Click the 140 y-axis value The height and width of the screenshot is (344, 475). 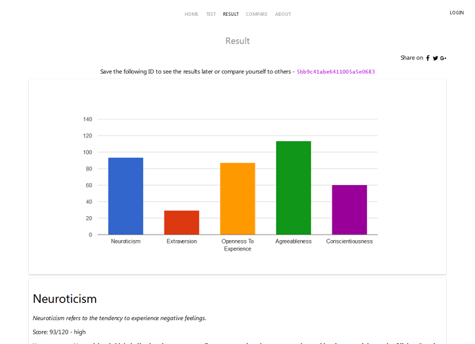coord(87,119)
